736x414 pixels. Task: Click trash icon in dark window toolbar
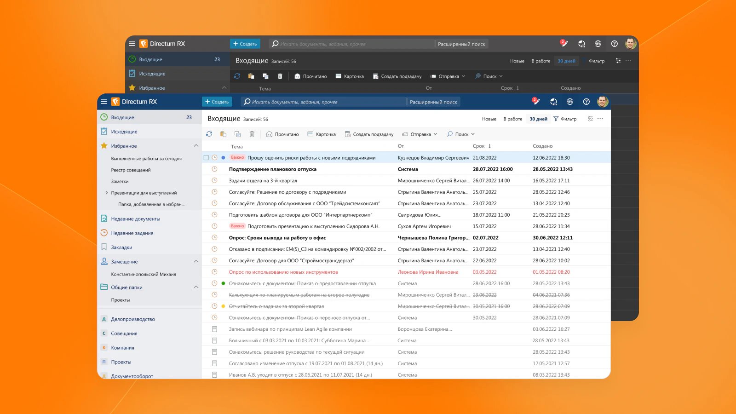pos(280,76)
